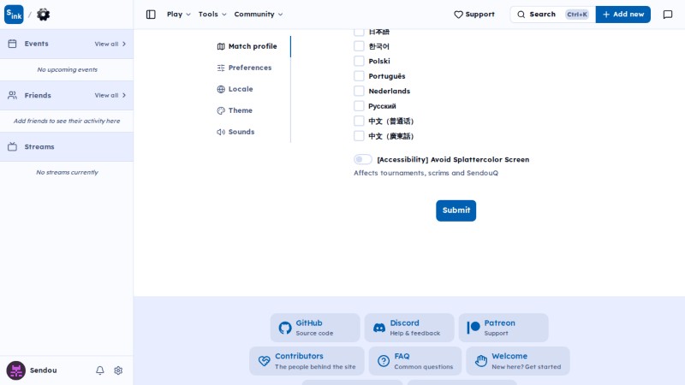Check the 日本語 language checkbox
Viewport: 685px width, 385px height.
[359, 32]
